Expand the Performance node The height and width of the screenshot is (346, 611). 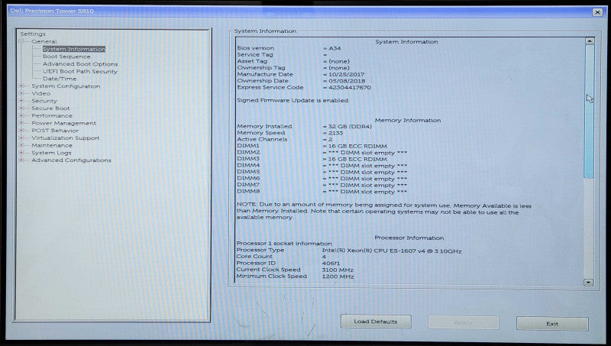[22, 116]
